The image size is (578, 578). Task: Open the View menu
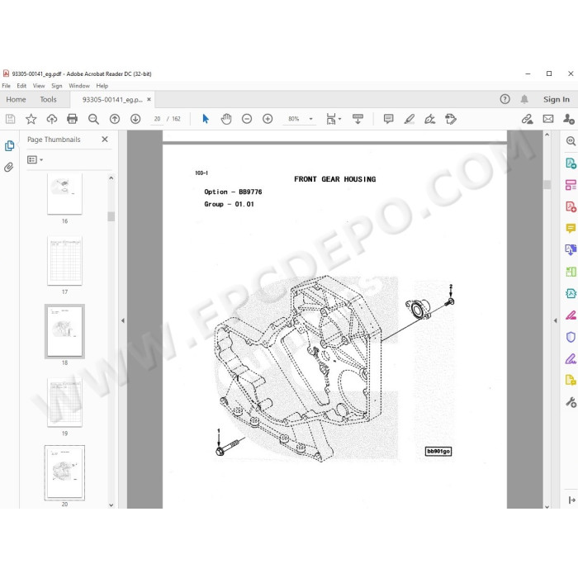(x=39, y=86)
